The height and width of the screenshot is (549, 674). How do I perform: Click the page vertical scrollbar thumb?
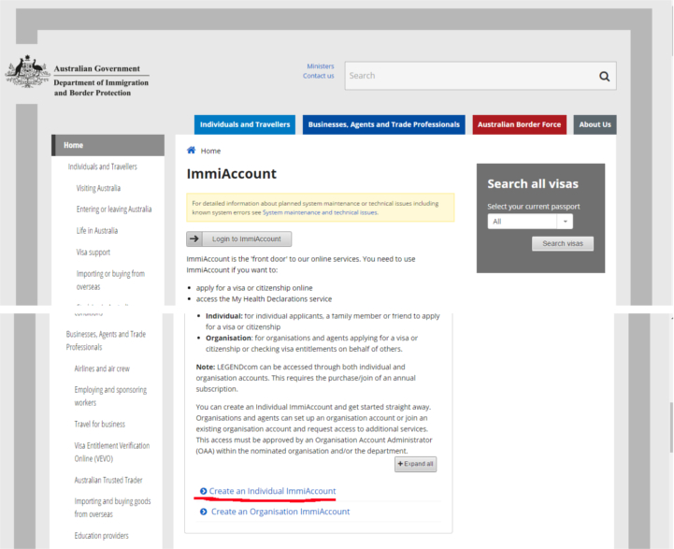coord(671,427)
